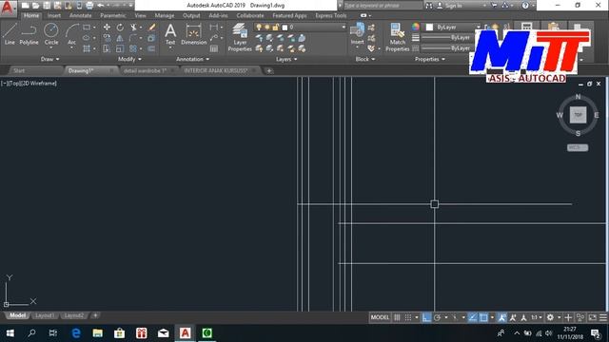Image resolution: width=609 pixels, height=342 pixels.
Task: Select the Polyline tool
Action: pos(29,34)
